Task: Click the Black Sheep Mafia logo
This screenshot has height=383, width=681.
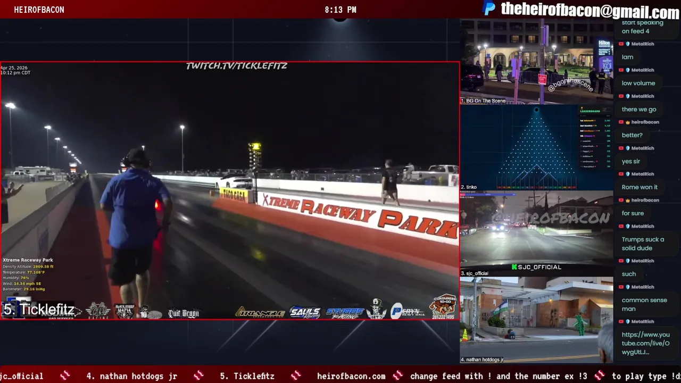Action: pyautogui.click(x=124, y=311)
